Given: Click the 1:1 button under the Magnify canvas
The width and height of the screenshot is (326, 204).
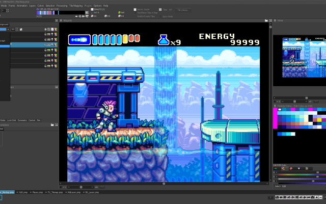Looking at the screenshot, I should click(102, 187).
